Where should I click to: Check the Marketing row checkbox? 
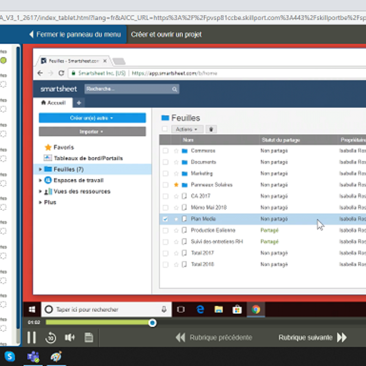coord(166,173)
